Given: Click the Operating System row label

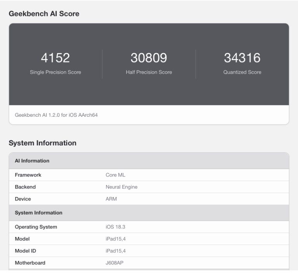Looking at the screenshot, I should coord(36,227).
